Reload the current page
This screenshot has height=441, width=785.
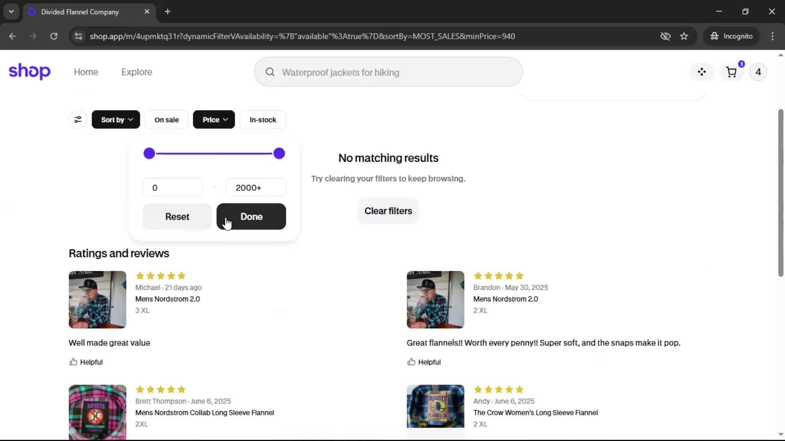pyautogui.click(x=54, y=36)
